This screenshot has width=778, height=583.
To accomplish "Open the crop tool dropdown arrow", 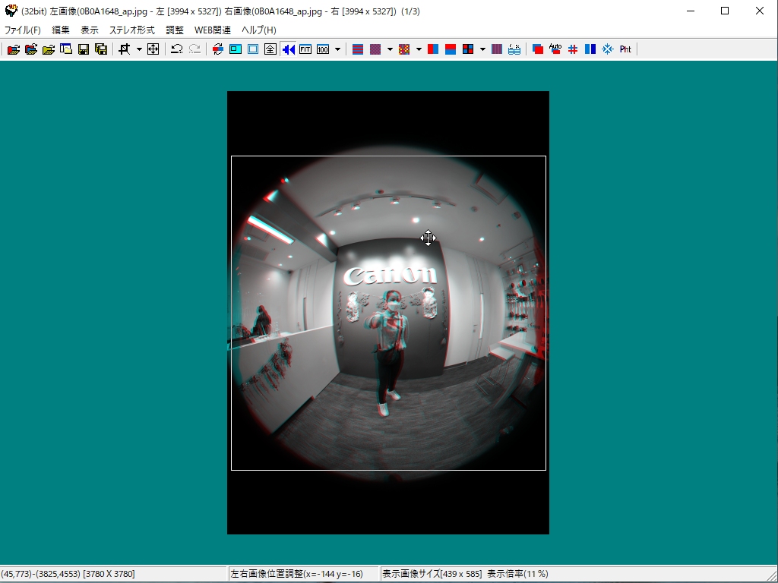I will tap(139, 49).
